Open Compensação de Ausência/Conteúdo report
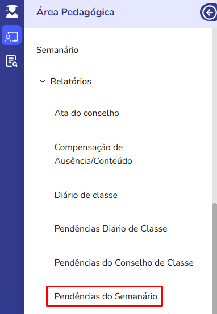The height and width of the screenshot is (314, 217). (93, 154)
